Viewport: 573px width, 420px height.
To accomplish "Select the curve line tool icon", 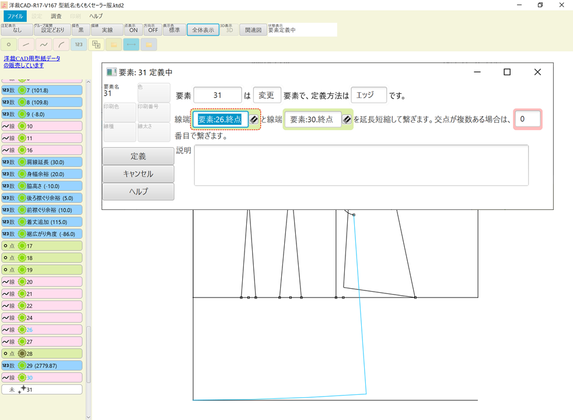I will tap(43, 44).
